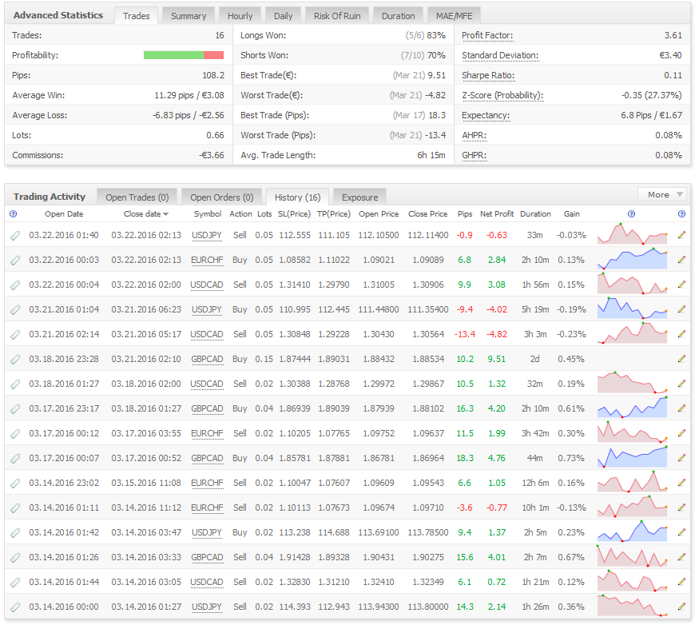Click paperclip icon for 03.14.2016 00:00 trade
The image size is (695, 625).
(15, 607)
